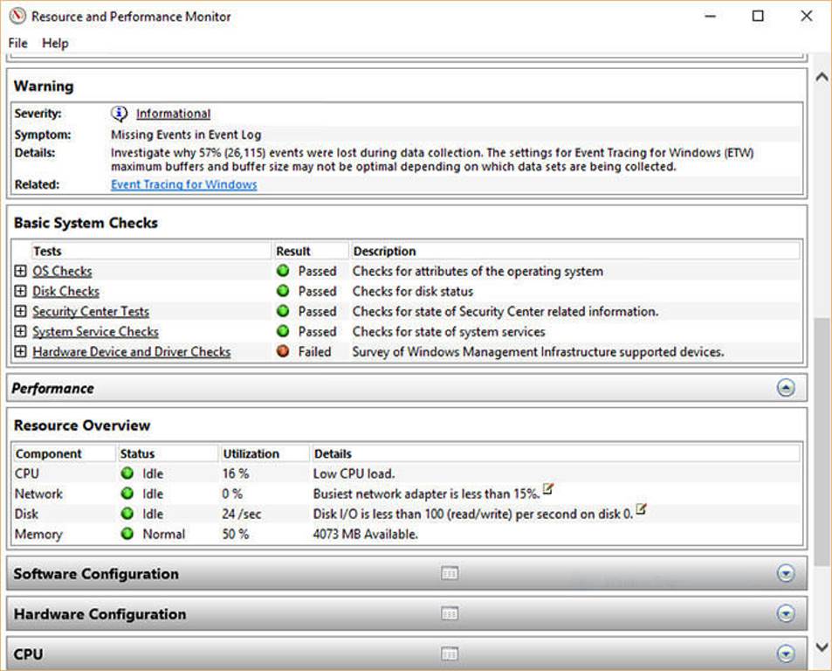832x671 pixels.
Task: Open the Event Tracing for Windows link
Action: 183,184
